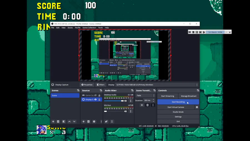Pop out the Audio Mixer dock
The image size is (250, 141).
[132, 91]
